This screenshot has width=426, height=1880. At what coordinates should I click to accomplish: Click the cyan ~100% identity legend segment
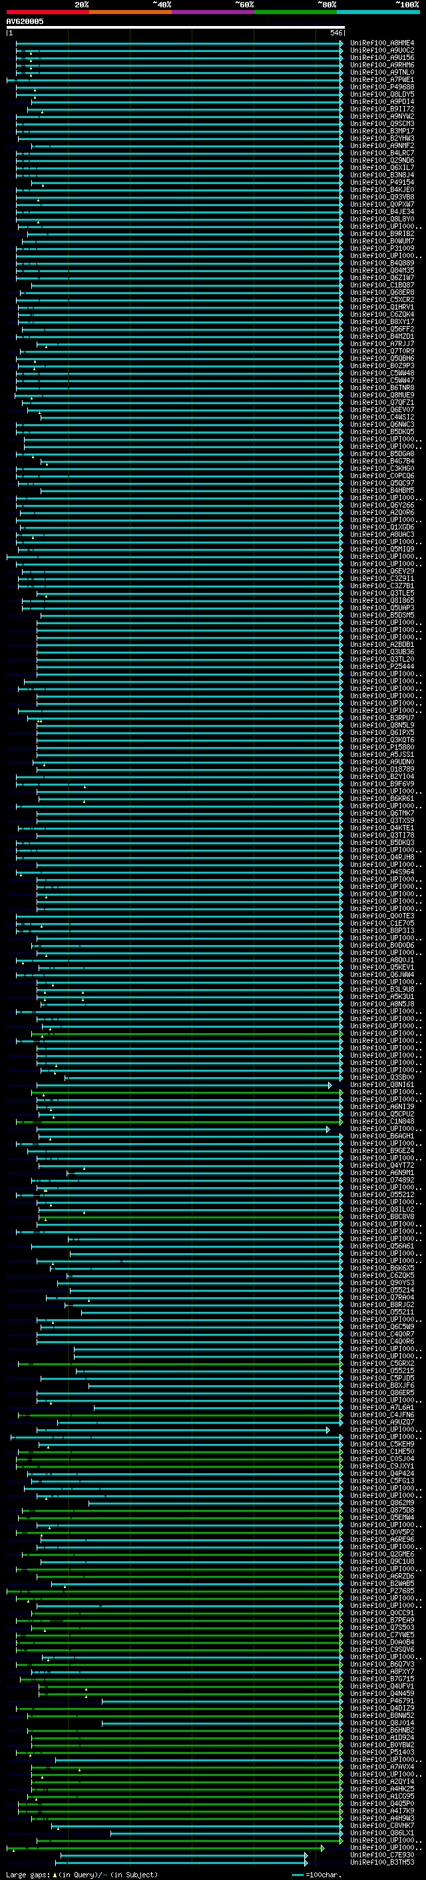tap(379, 12)
